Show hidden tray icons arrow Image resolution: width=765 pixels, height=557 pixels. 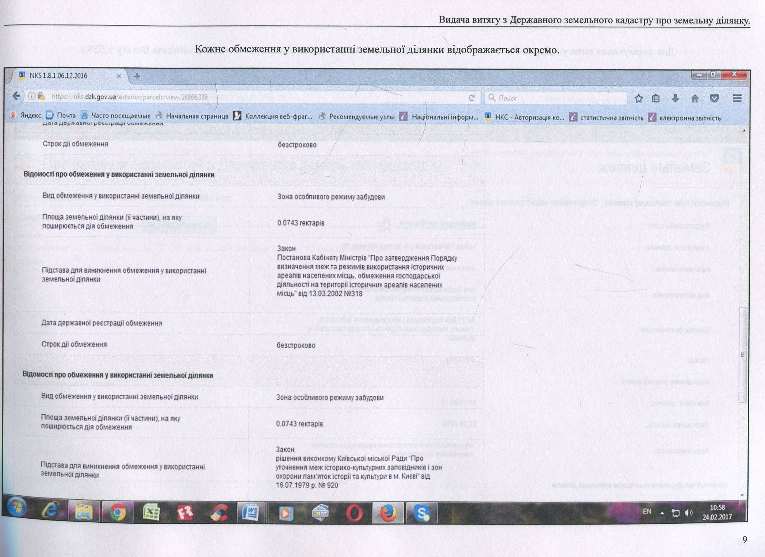[x=662, y=512]
